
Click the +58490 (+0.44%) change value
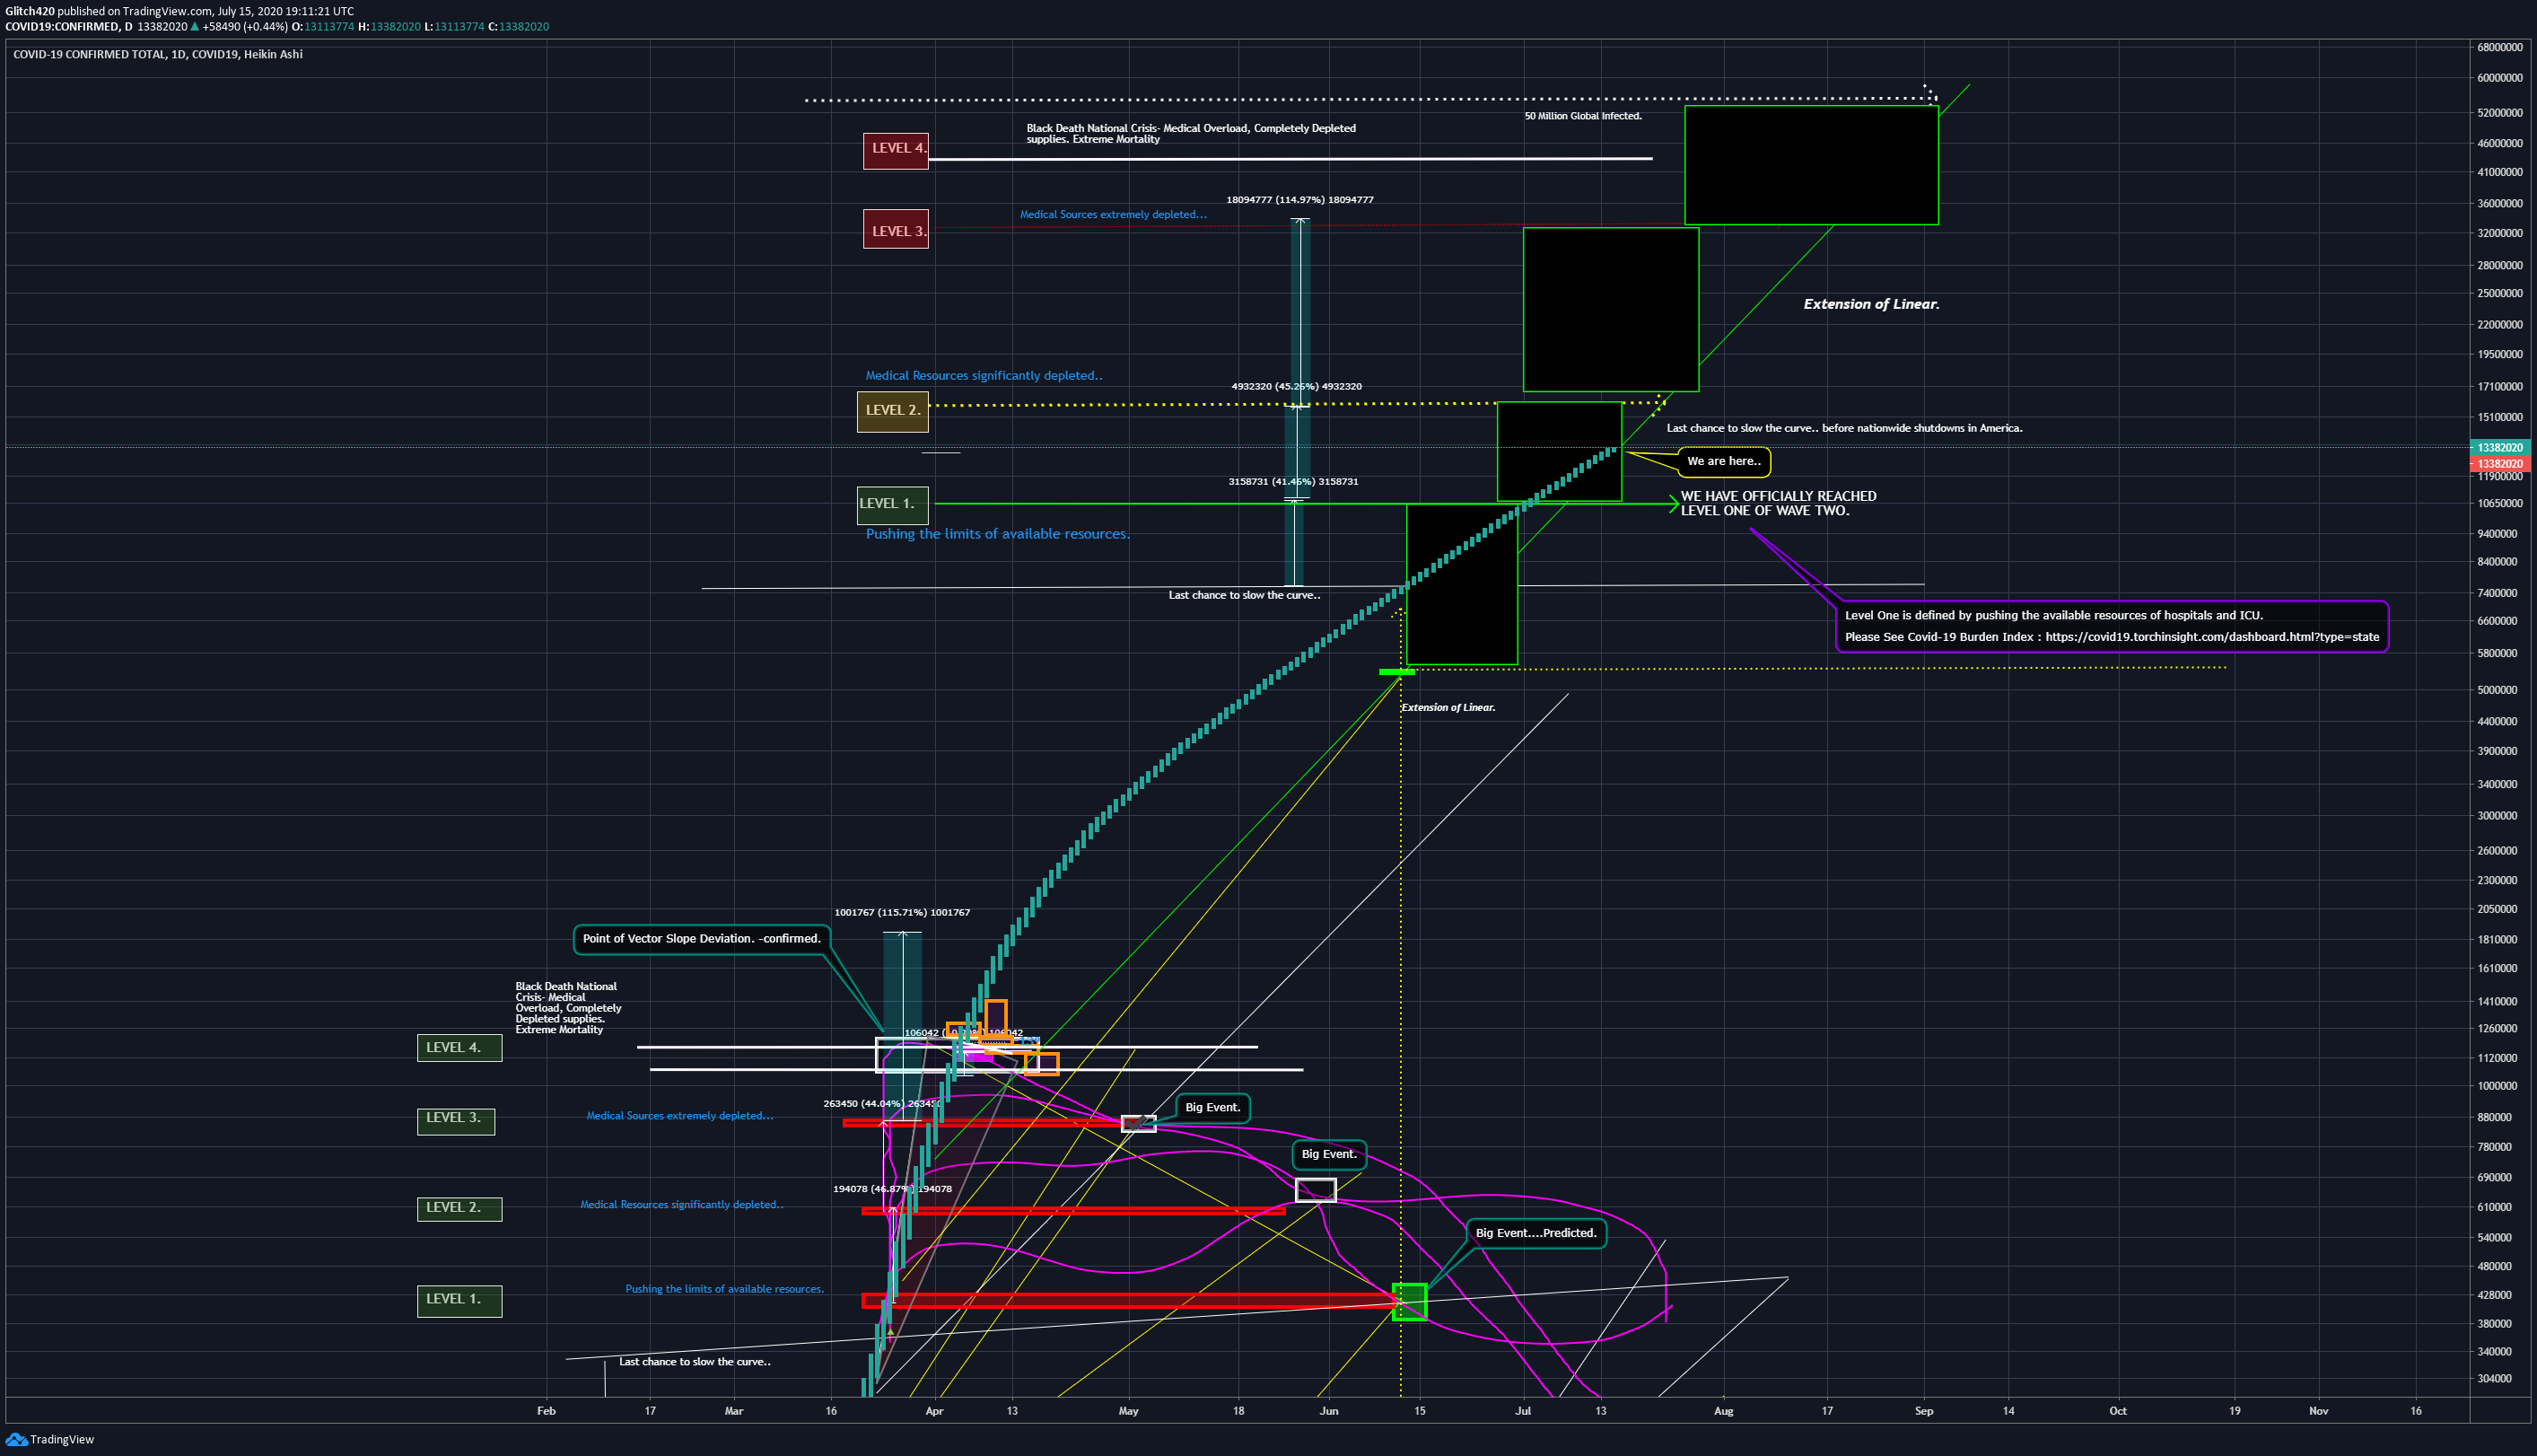click(x=245, y=27)
